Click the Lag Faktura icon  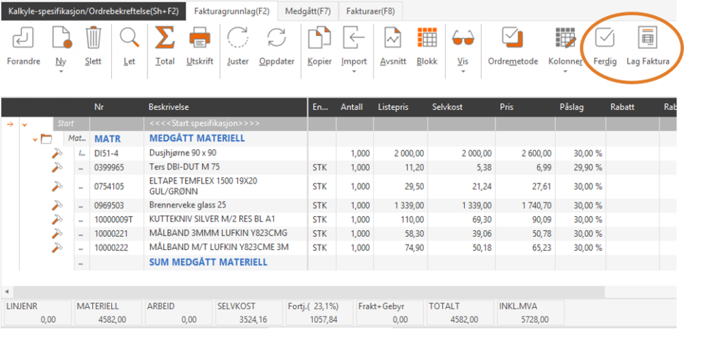[648, 38]
